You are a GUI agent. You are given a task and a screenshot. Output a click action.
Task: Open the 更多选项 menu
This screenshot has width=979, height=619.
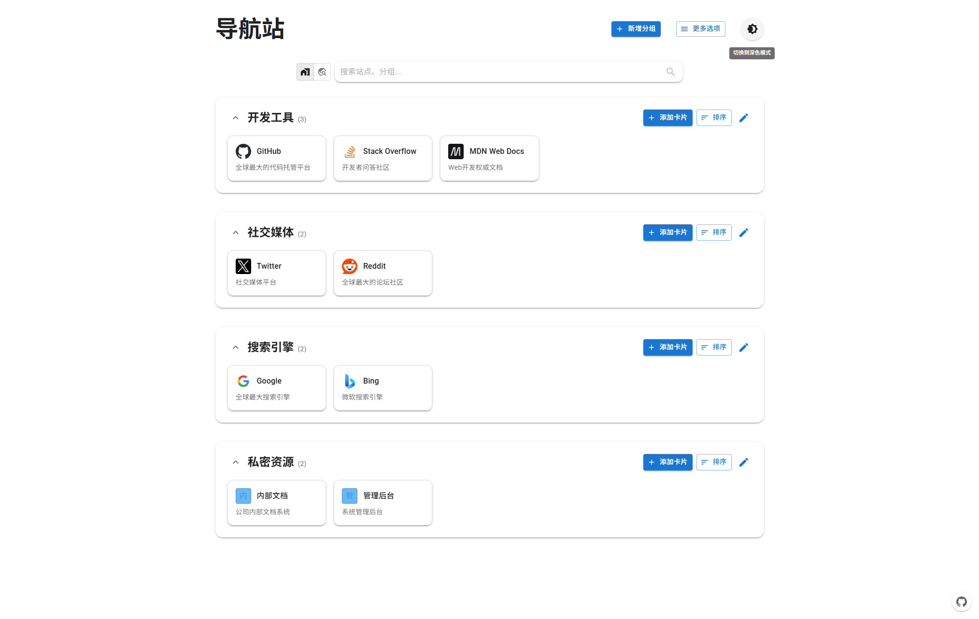pos(700,29)
